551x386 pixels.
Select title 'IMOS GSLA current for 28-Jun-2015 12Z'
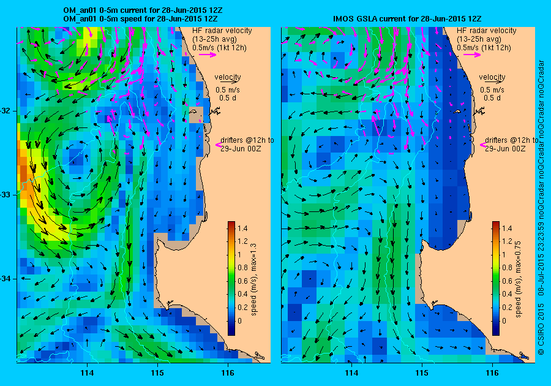[407, 18]
